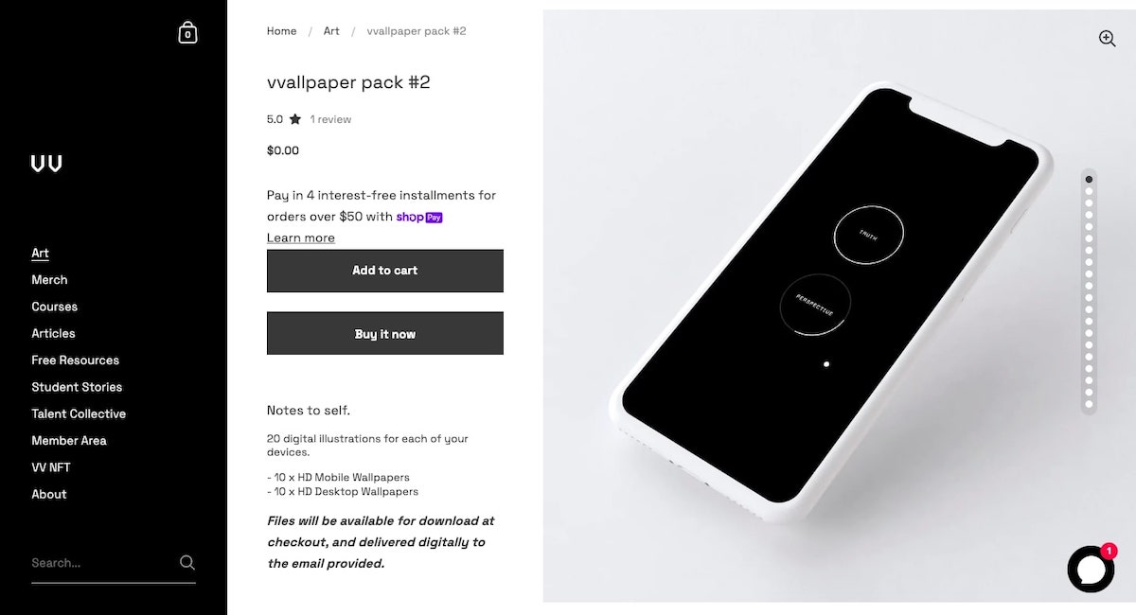Click Home in the breadcrumb
The height and width of the screenshot is (615, 1136).
(x=282, y=31)
